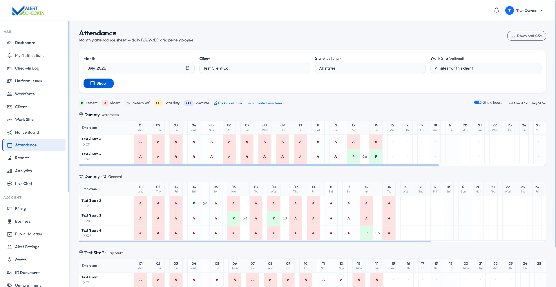This screenshot has height=287, width=556.
Task: Click the Alert Settings bell icon
Action: (x=10, y=247)
